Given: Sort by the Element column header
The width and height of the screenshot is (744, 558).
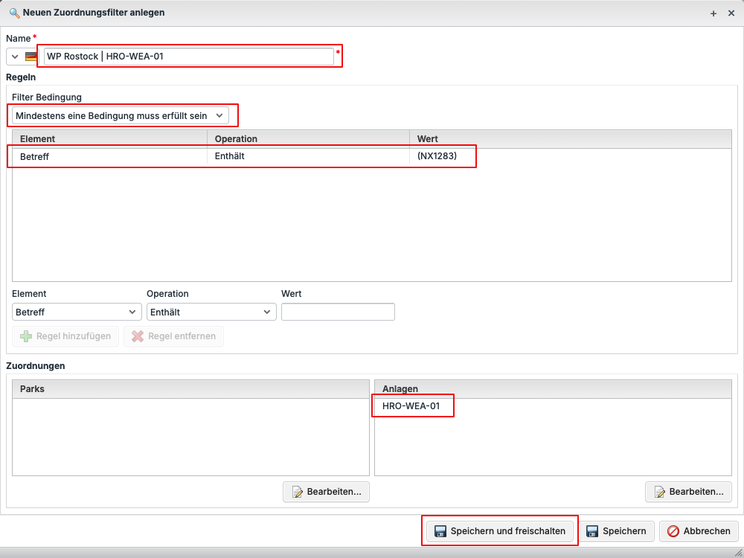Looking at the screenshot, I should point(109,139).
